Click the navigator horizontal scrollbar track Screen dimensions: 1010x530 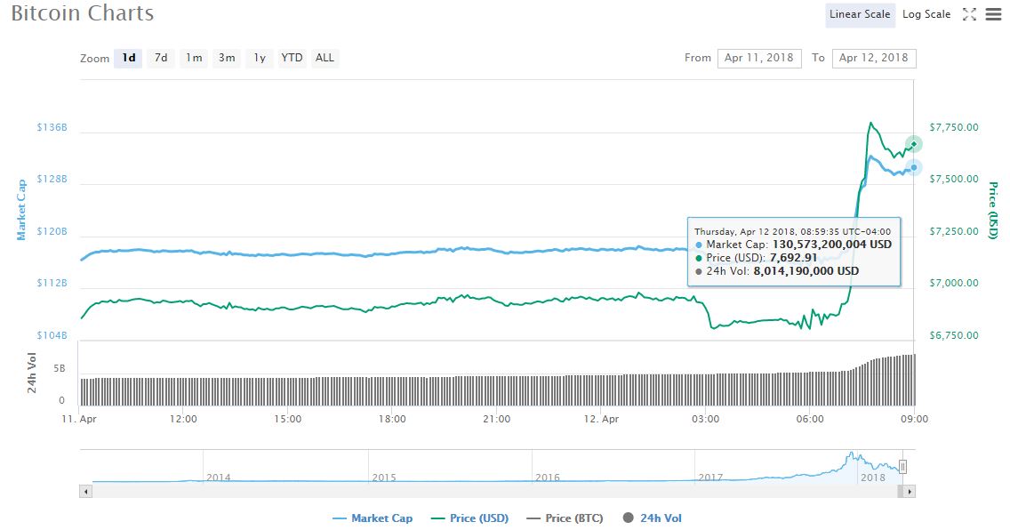click(494, 492)
